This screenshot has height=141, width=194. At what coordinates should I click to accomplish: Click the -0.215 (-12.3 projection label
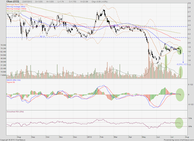point(182,65)
